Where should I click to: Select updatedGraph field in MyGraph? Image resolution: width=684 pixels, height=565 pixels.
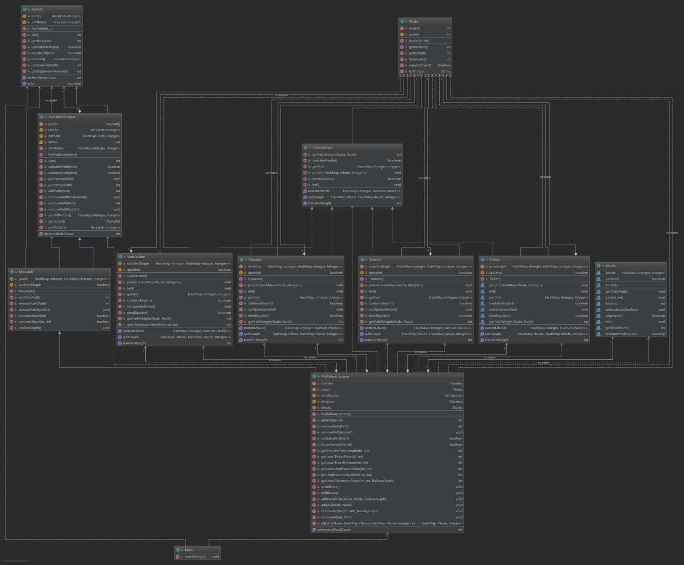click(x=30, y=285)
